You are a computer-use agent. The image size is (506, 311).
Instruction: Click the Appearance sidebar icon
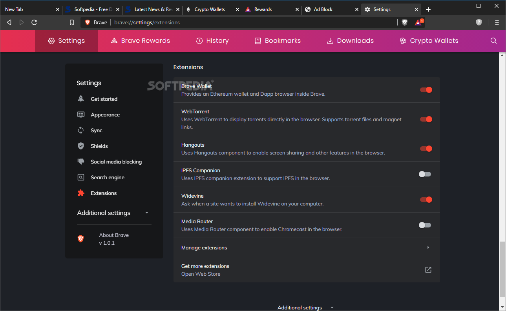click(x=81, y=115)
